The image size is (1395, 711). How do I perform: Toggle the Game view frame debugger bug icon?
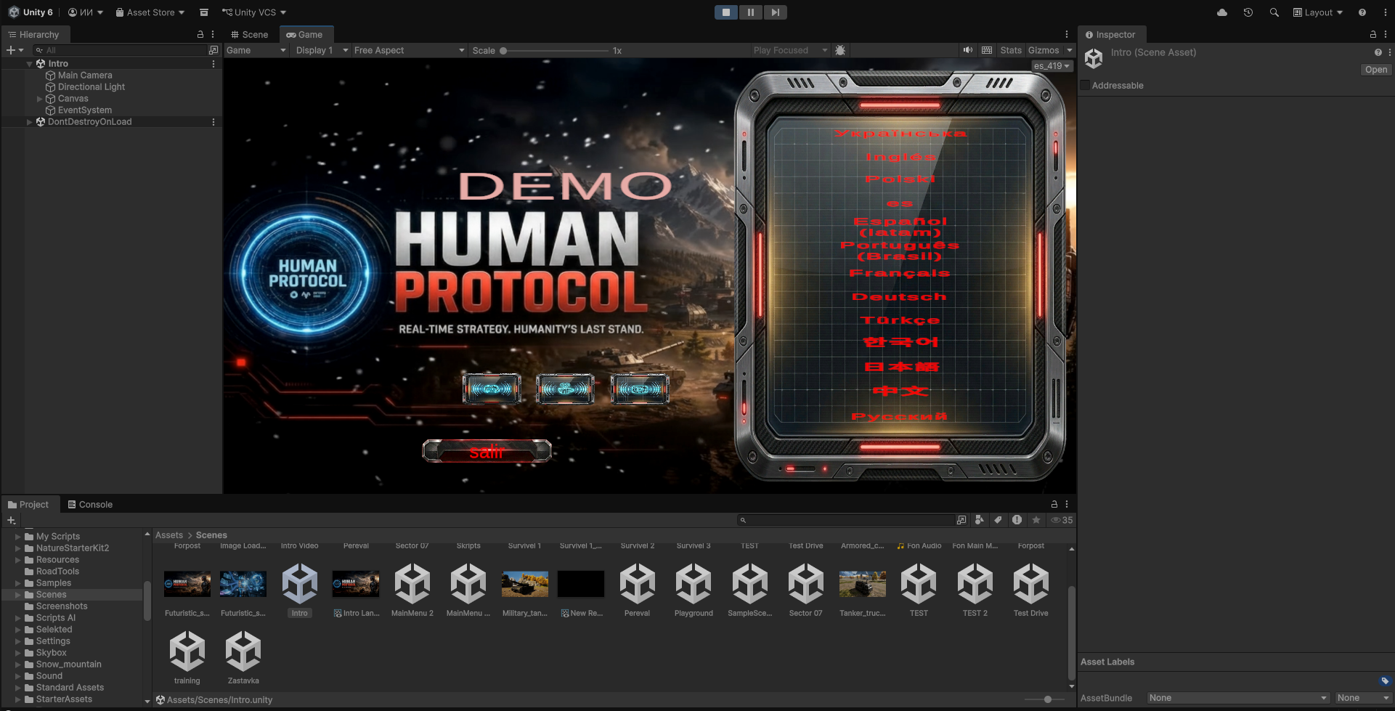(x=840, y=50)
